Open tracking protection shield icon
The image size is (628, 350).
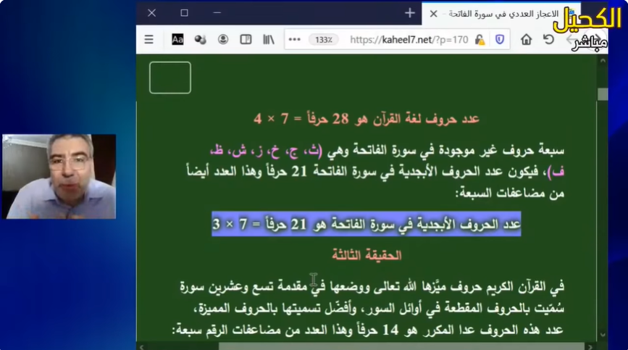(500, 39)
